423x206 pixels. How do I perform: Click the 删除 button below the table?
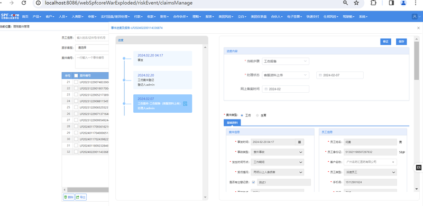(69, 197)
